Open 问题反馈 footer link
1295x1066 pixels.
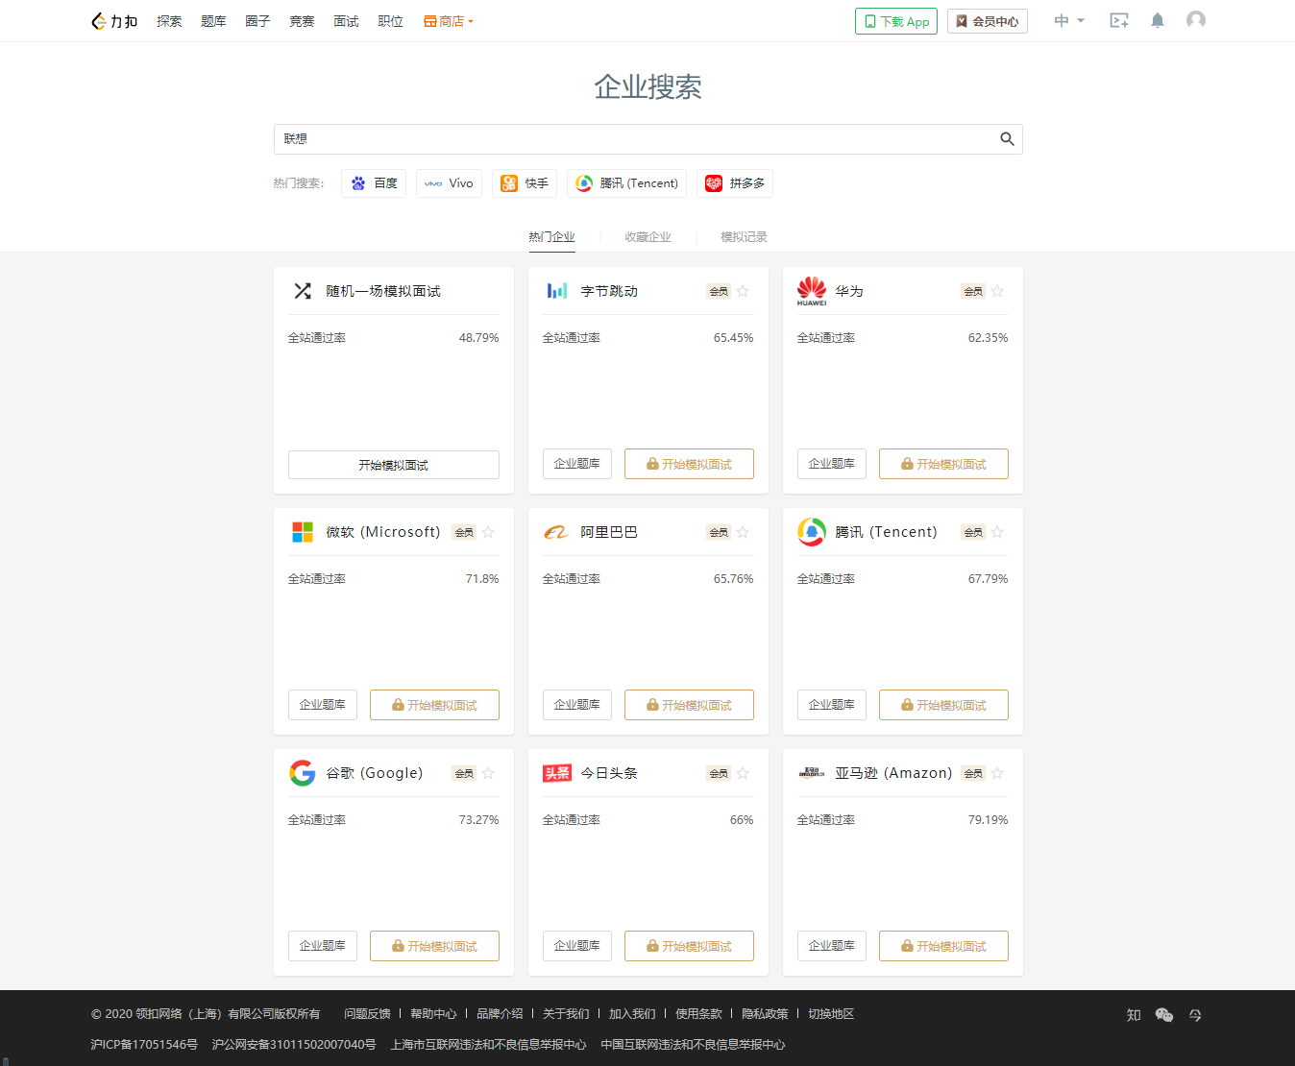coord(367,1014)
